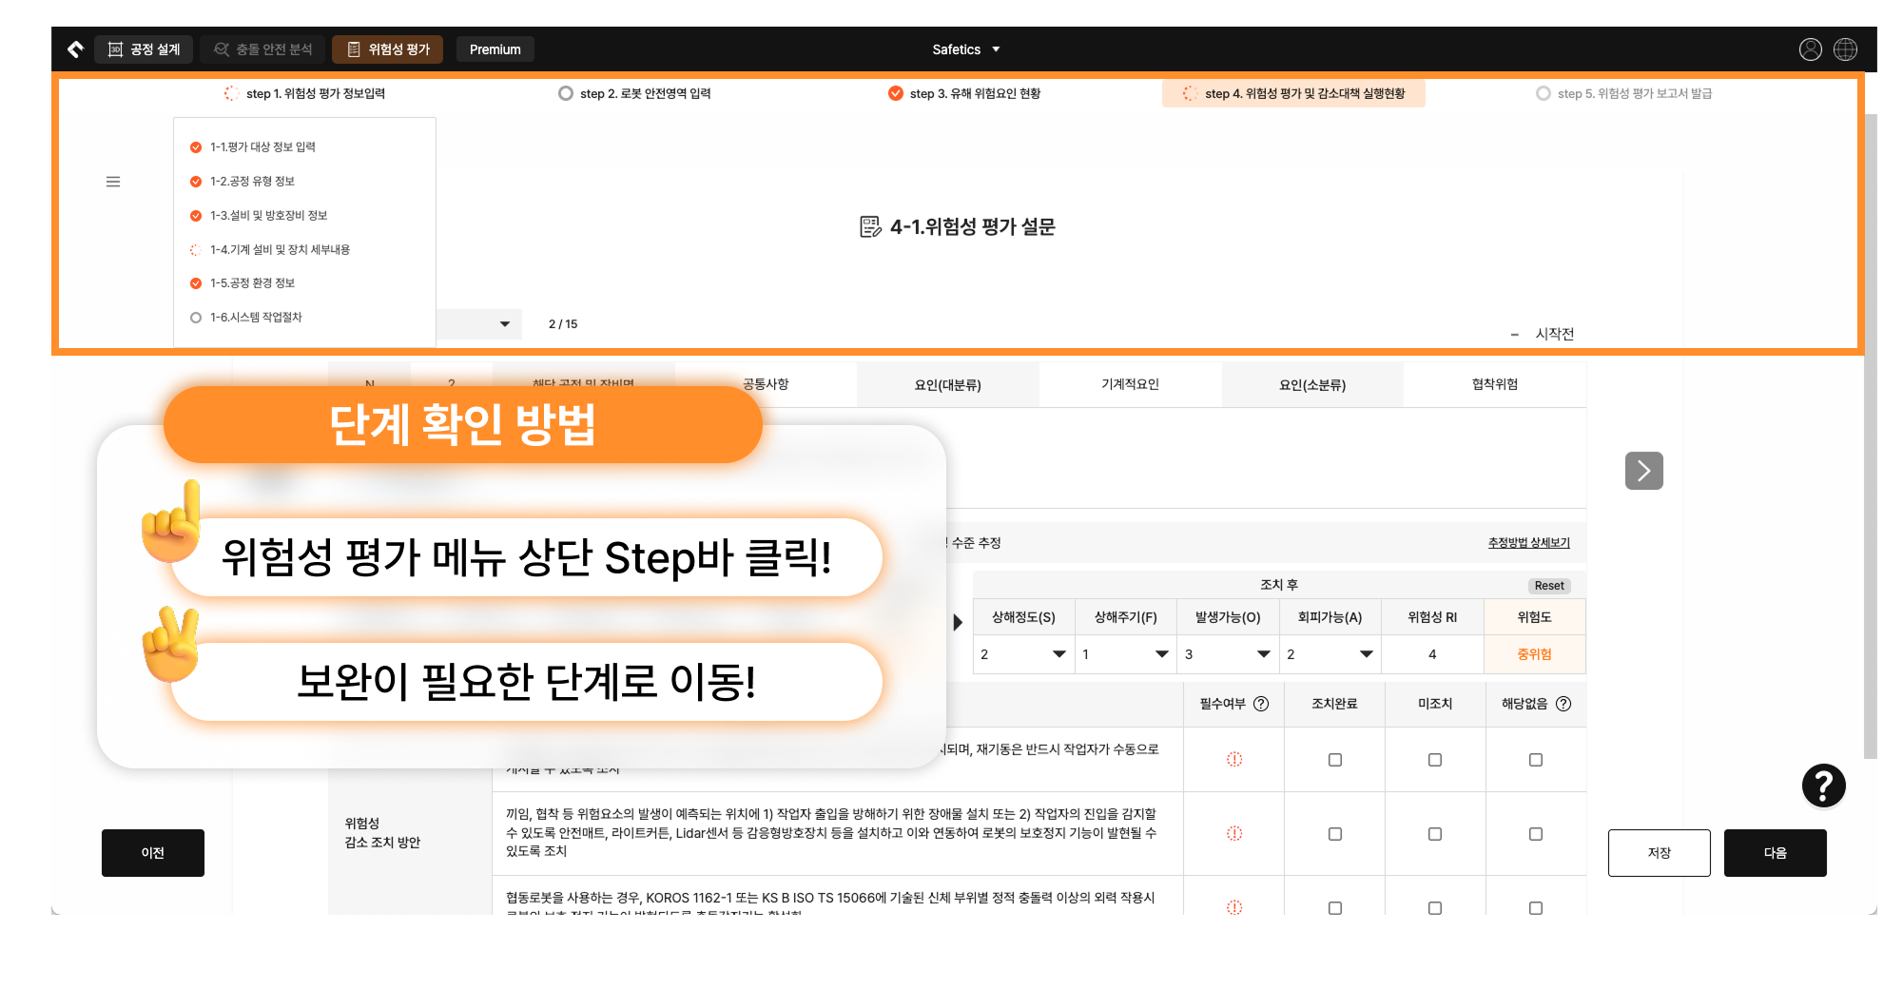
Task: Open the 상해정도(S) dropdown
Action: coord(1023,654)
